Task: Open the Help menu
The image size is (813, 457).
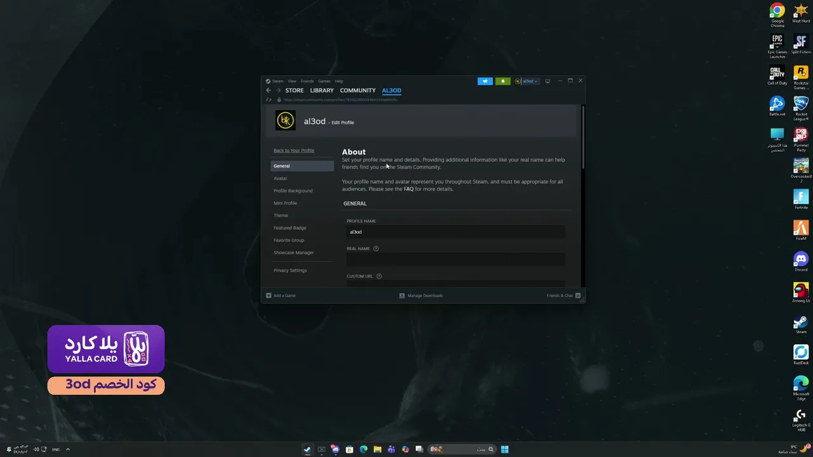Action: (x=339, y=81)
